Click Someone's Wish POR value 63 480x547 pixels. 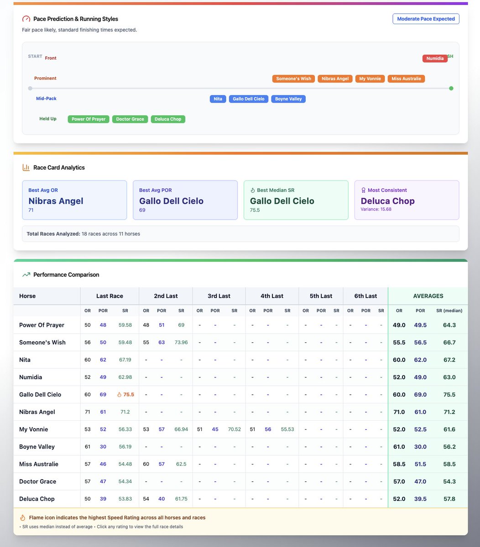tap(162, 343)
